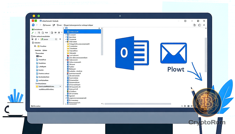
Task: Click the yellow folder icon in the combo box
Action: [x=37, y=86]
